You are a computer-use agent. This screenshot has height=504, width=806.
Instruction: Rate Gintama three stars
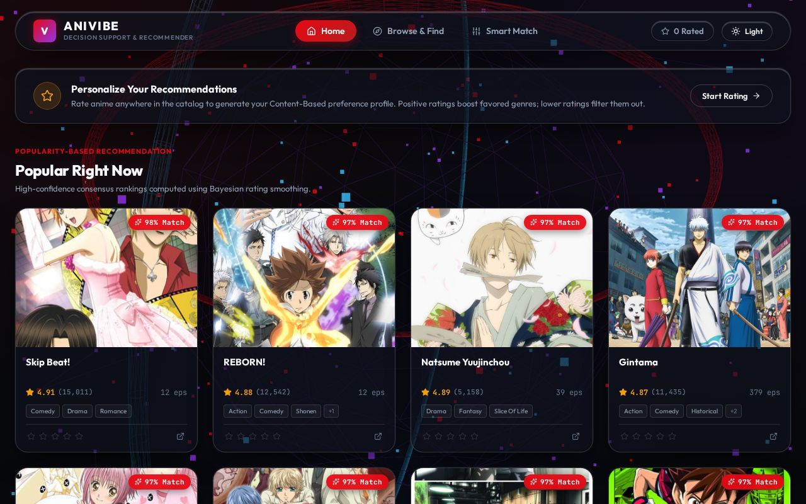click(x=648, y=436)
